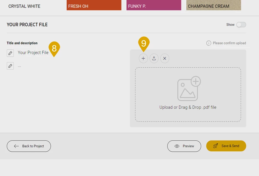259x176 pixels.
Task: Choose the Funky P. magenta swatch
Action: (x=153, y=5)
